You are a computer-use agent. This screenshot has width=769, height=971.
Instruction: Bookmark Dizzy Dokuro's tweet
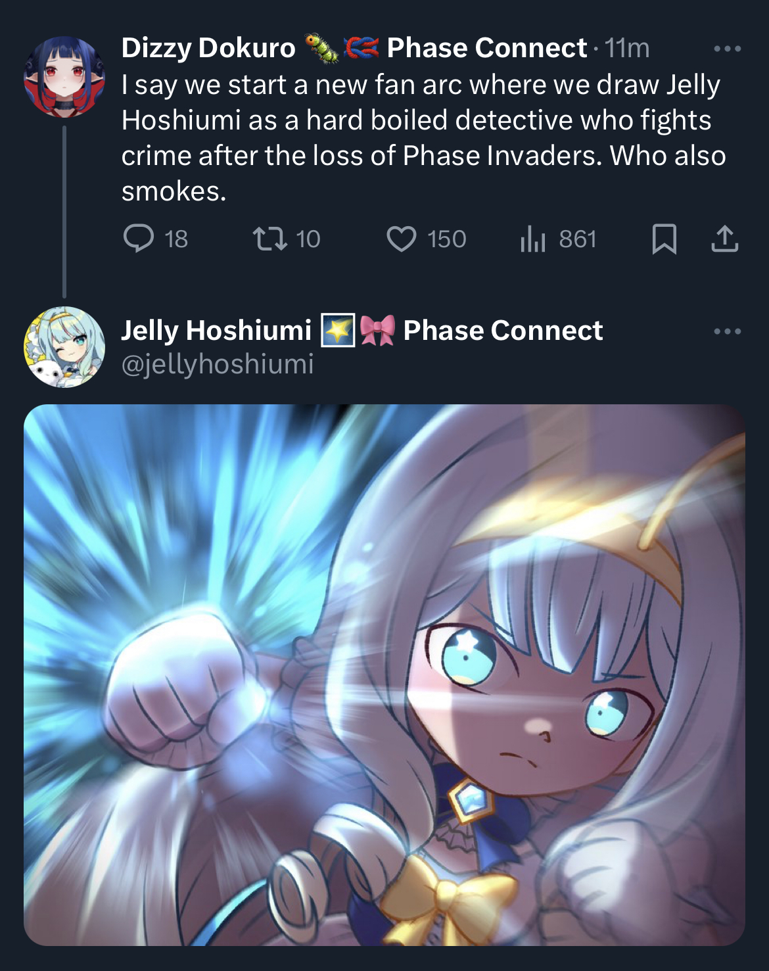(x=664, y=239)
